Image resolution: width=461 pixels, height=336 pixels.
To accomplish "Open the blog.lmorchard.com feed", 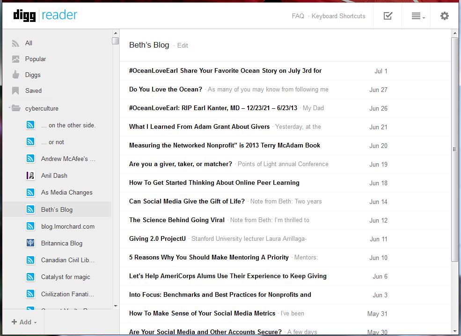I will [67, 226].
